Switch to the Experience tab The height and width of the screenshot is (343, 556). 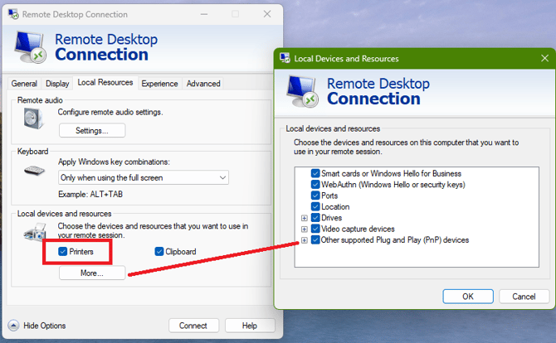click(x=159, y=84)
